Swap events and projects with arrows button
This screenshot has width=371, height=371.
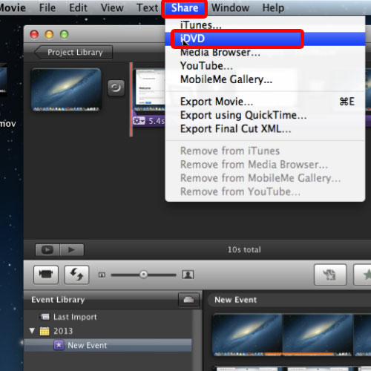[76, 275]
